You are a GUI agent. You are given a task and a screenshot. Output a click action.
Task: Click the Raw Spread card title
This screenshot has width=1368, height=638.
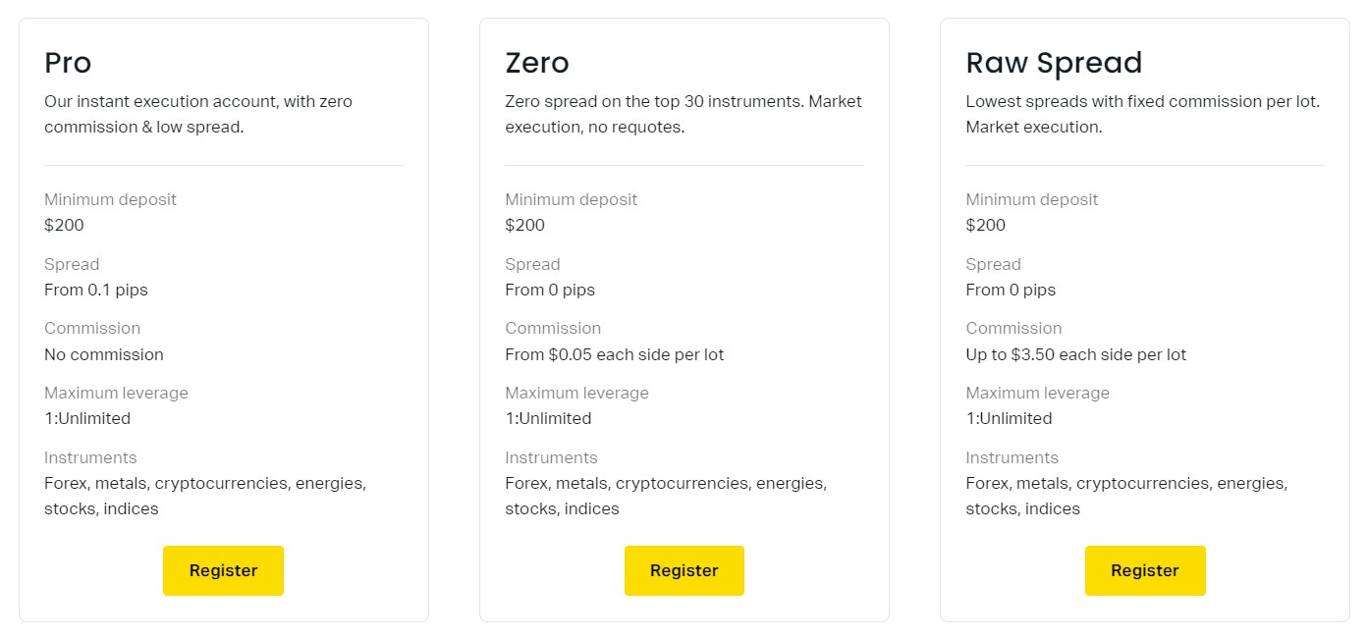coord(1054,63)
